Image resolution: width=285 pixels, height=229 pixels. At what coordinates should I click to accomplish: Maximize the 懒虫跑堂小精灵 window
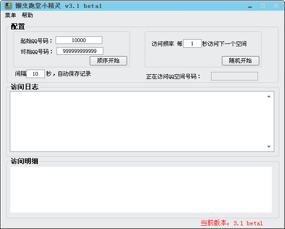point(263,6)
